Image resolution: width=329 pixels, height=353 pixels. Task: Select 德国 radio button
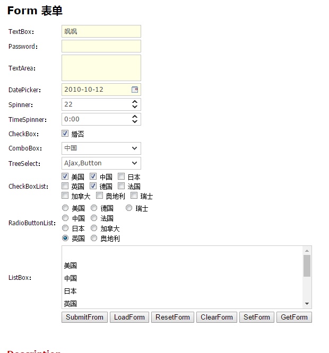pos(94,208)
